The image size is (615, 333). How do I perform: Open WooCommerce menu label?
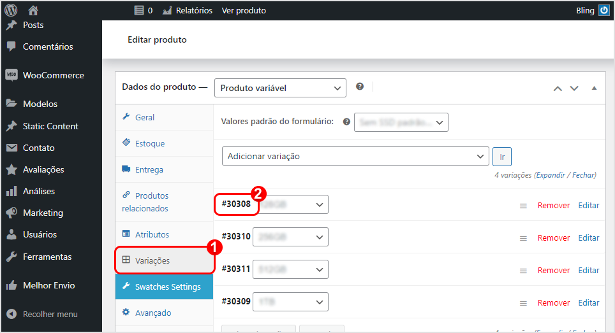tap(54, 75)
